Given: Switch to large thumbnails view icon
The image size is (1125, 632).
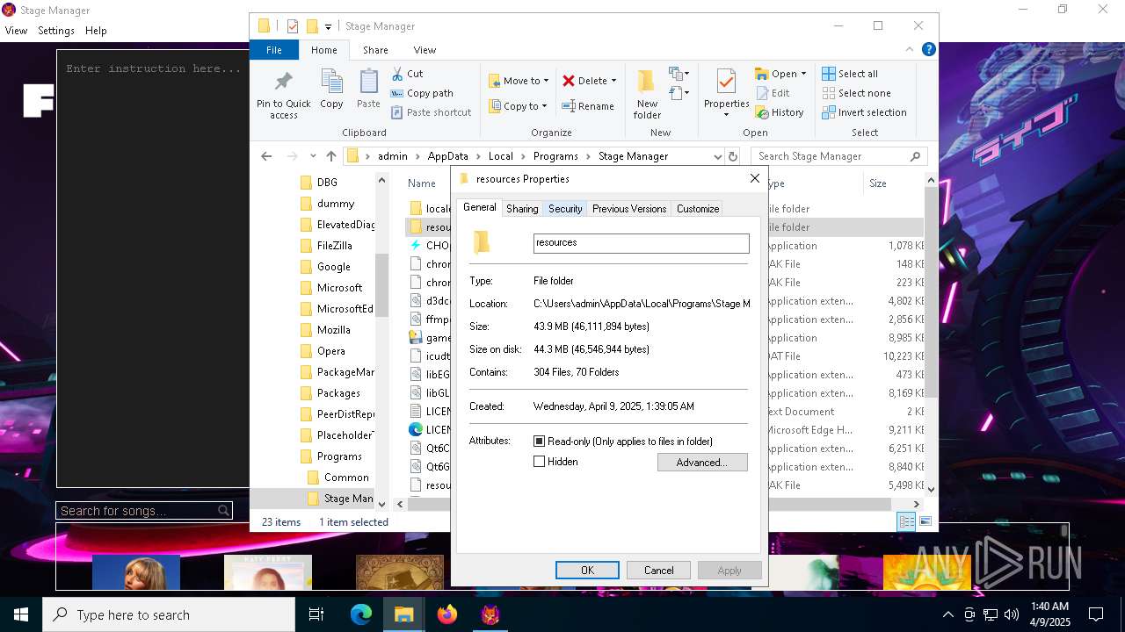Looking at the screenshot, I should point(925,521).
